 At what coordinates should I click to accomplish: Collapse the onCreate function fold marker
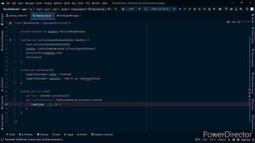tap(14, 40)
